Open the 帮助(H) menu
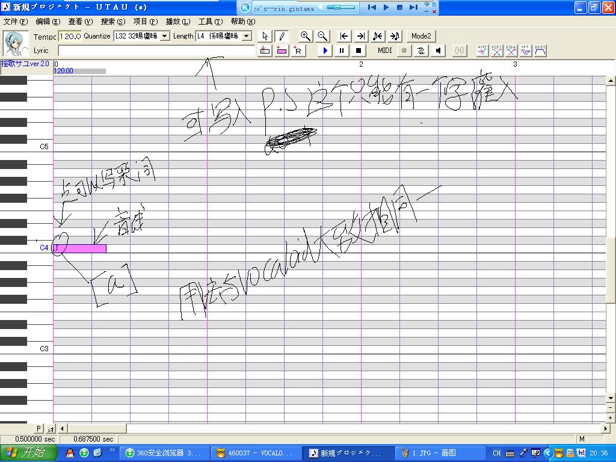The image size is (616, 462). click(x=243, y=22)
